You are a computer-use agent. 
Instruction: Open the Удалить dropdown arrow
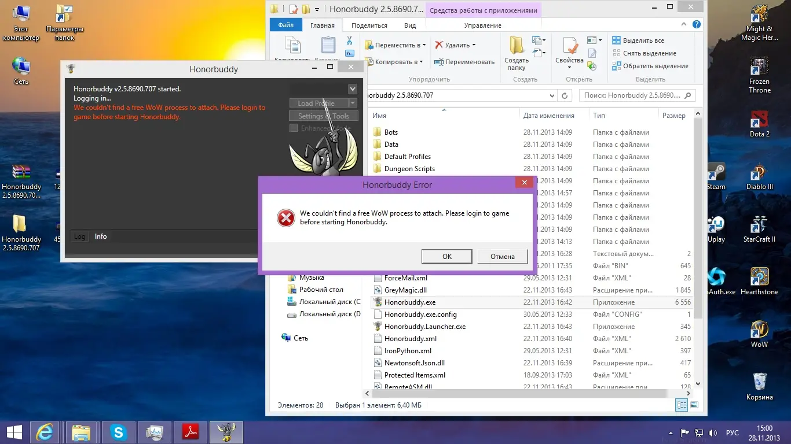[x=474, y=45]
